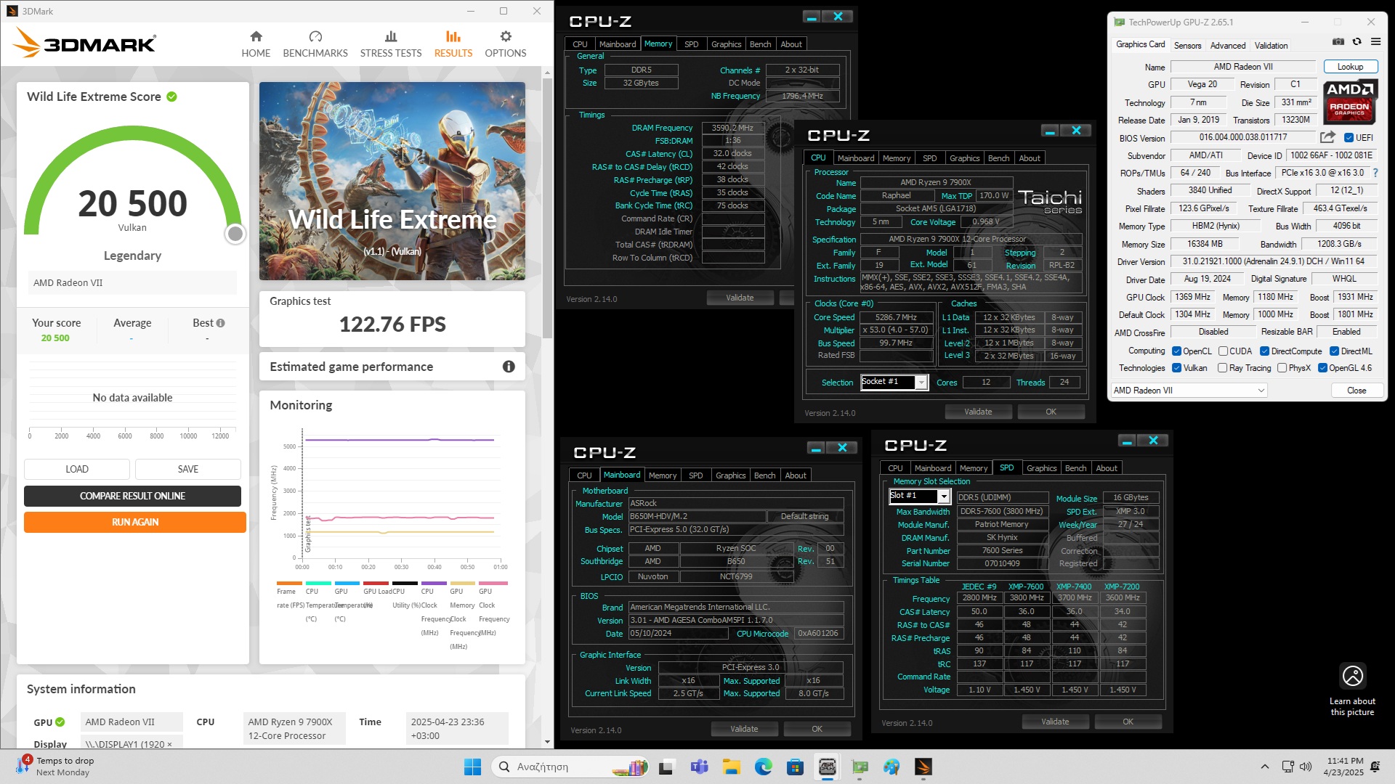1395x784 pixels.
Task: Click the GPU-Z BIOS export share icon
Action: click(x=1327, y=137)
